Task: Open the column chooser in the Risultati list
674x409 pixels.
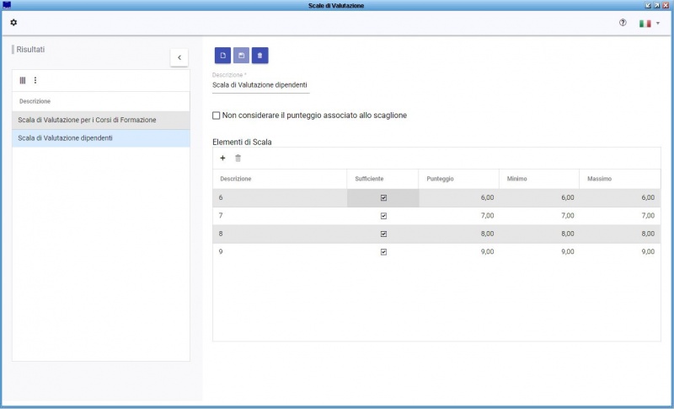Action: click(23, 80)
